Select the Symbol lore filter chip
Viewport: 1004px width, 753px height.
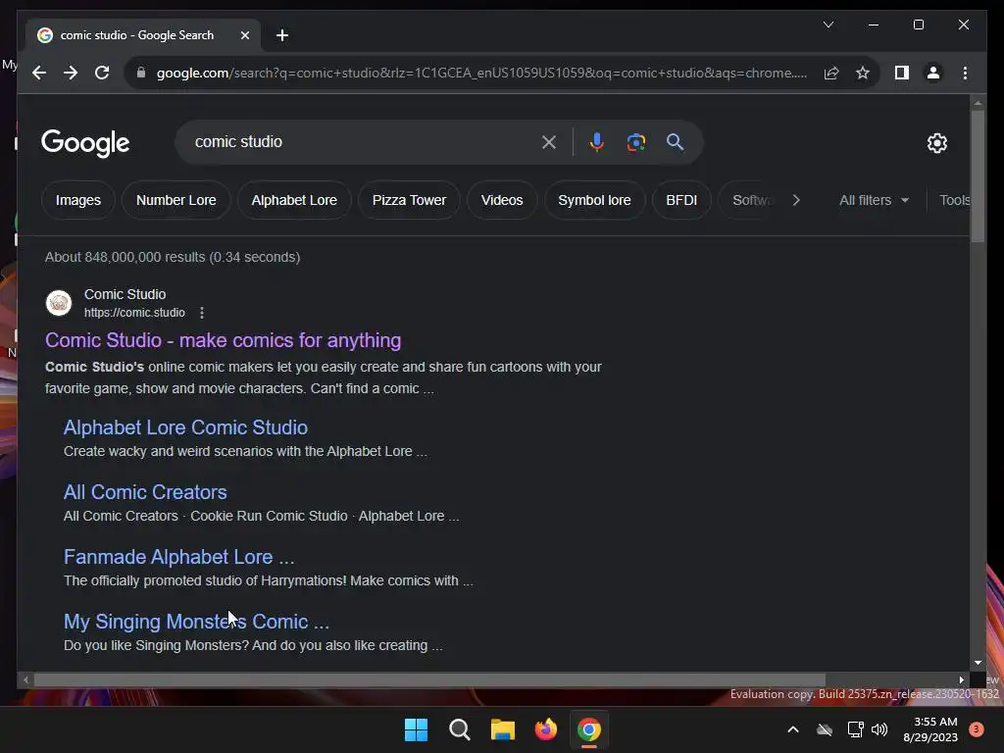pyautogui.click(x=594, y=200)
